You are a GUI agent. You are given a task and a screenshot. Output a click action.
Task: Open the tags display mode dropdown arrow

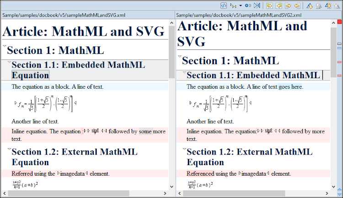(x=241, y=6)
